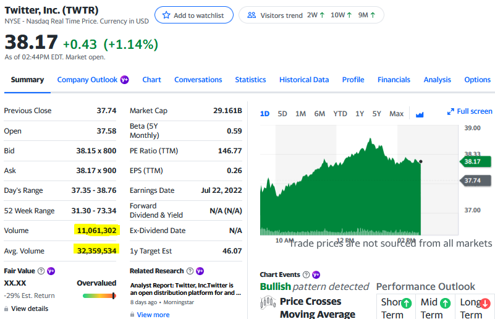Click the Avg. Volume value 32,359,534

click(x=96, y=251)
